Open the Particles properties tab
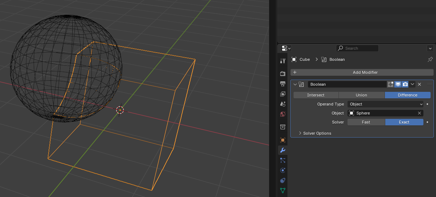The width and height of the screenshot is (436, 197). pyautogui.click(x=283, y=160)
